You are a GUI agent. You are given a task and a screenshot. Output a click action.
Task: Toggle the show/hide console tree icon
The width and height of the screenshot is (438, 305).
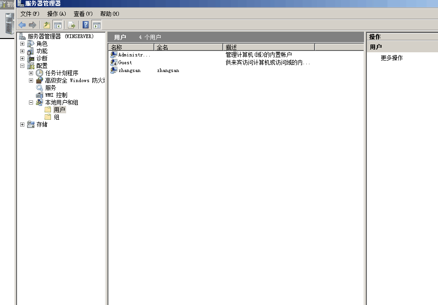click(57, 25)
